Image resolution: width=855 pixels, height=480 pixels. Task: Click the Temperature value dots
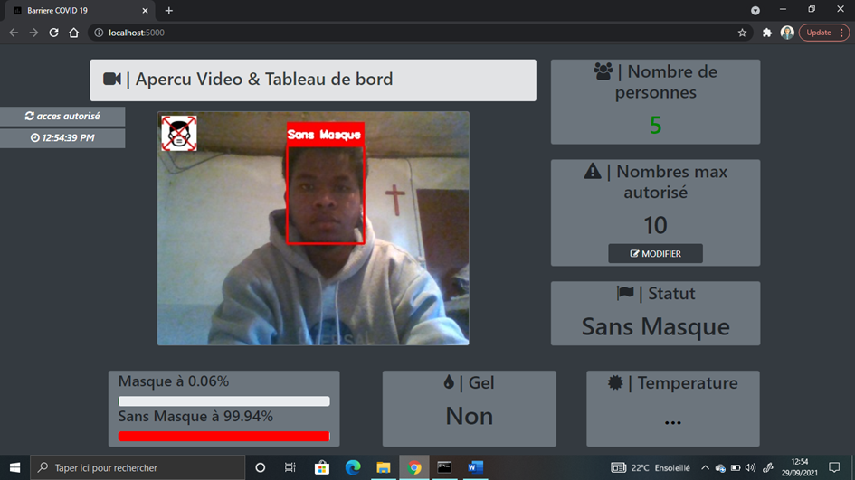click(673, 422)
